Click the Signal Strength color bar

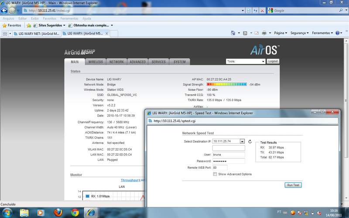click(226, 84)
